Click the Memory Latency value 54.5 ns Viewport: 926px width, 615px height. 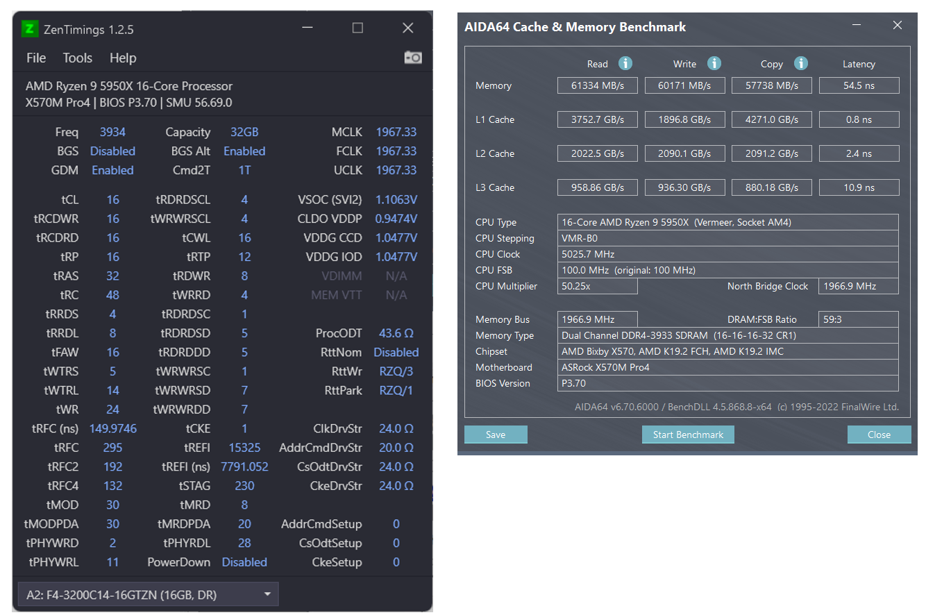pyautogui.click(x=859, y=85)
